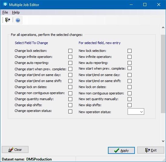Click the Clear button with eraser icon

(x=15, y=150)
